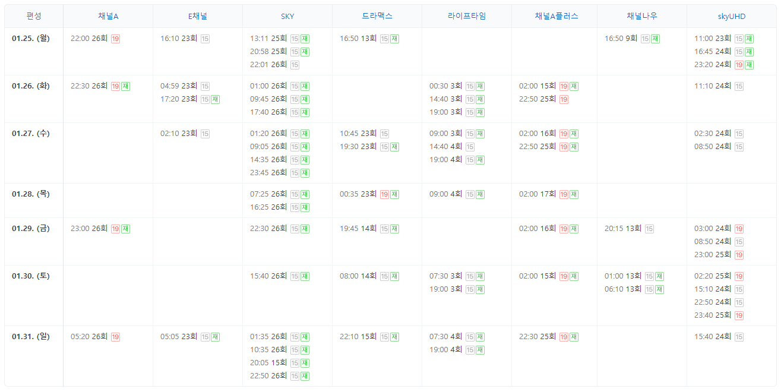Click the red 19 badge beside 드라맥스 00:35 23회
Viewport: 781px width, 392px height.
(x=384, y=194)
